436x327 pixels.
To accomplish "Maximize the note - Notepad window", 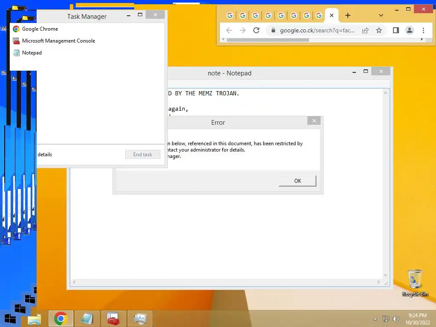I will (366, 72).
